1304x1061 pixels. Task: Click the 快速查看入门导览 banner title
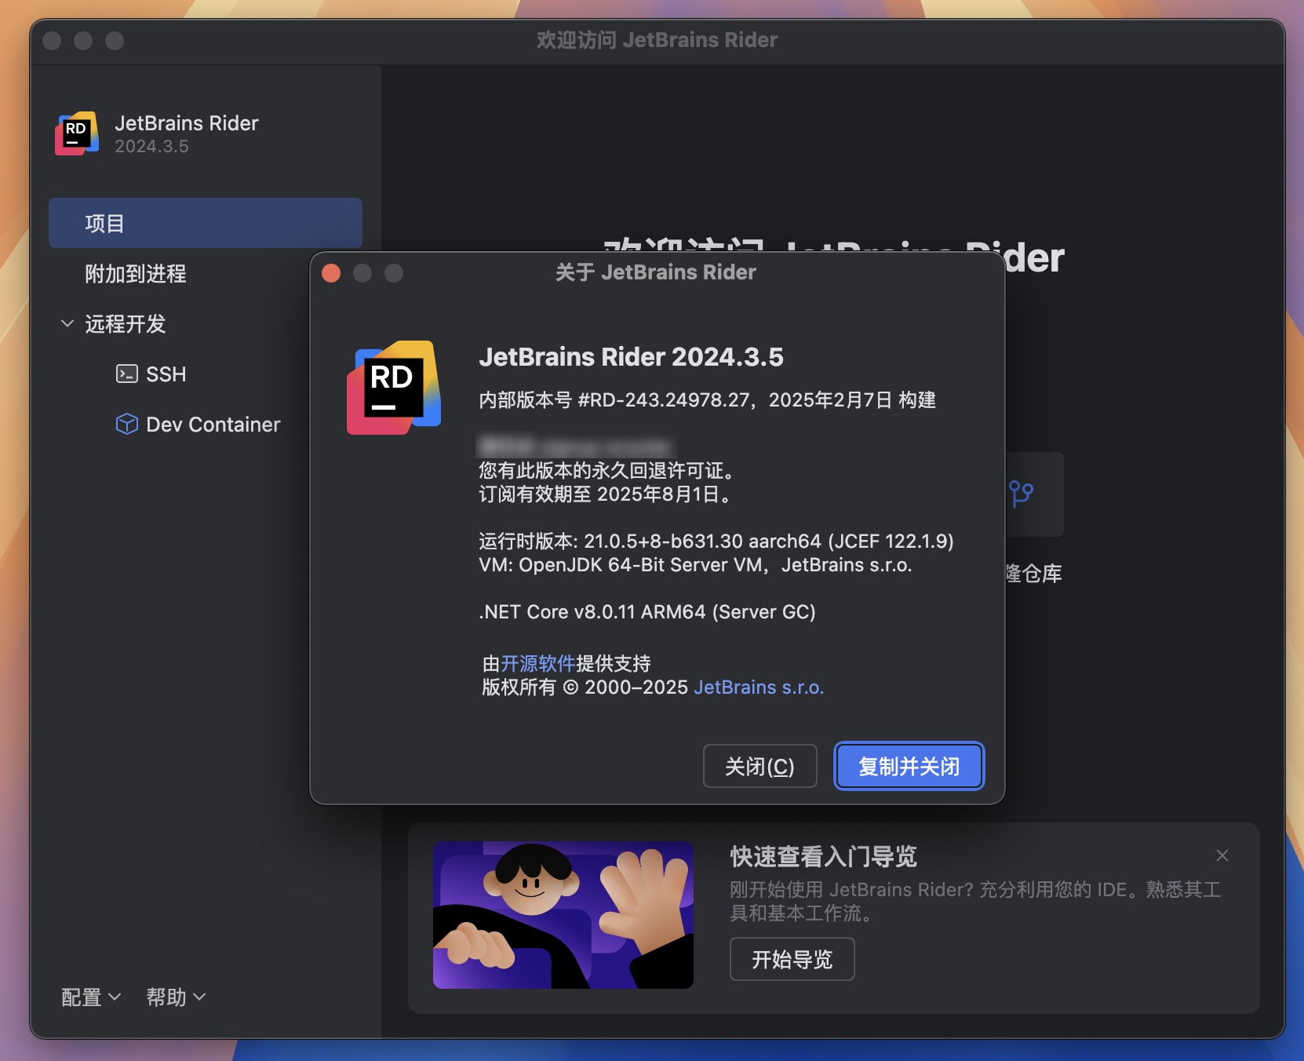[x=823, y=856]
